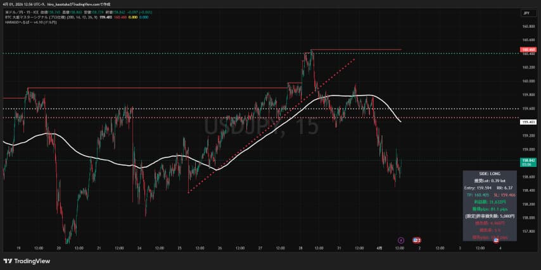Select the red dotted diagonal trendline
Screen dimensions: 541x270
click(x=253, y=139)
